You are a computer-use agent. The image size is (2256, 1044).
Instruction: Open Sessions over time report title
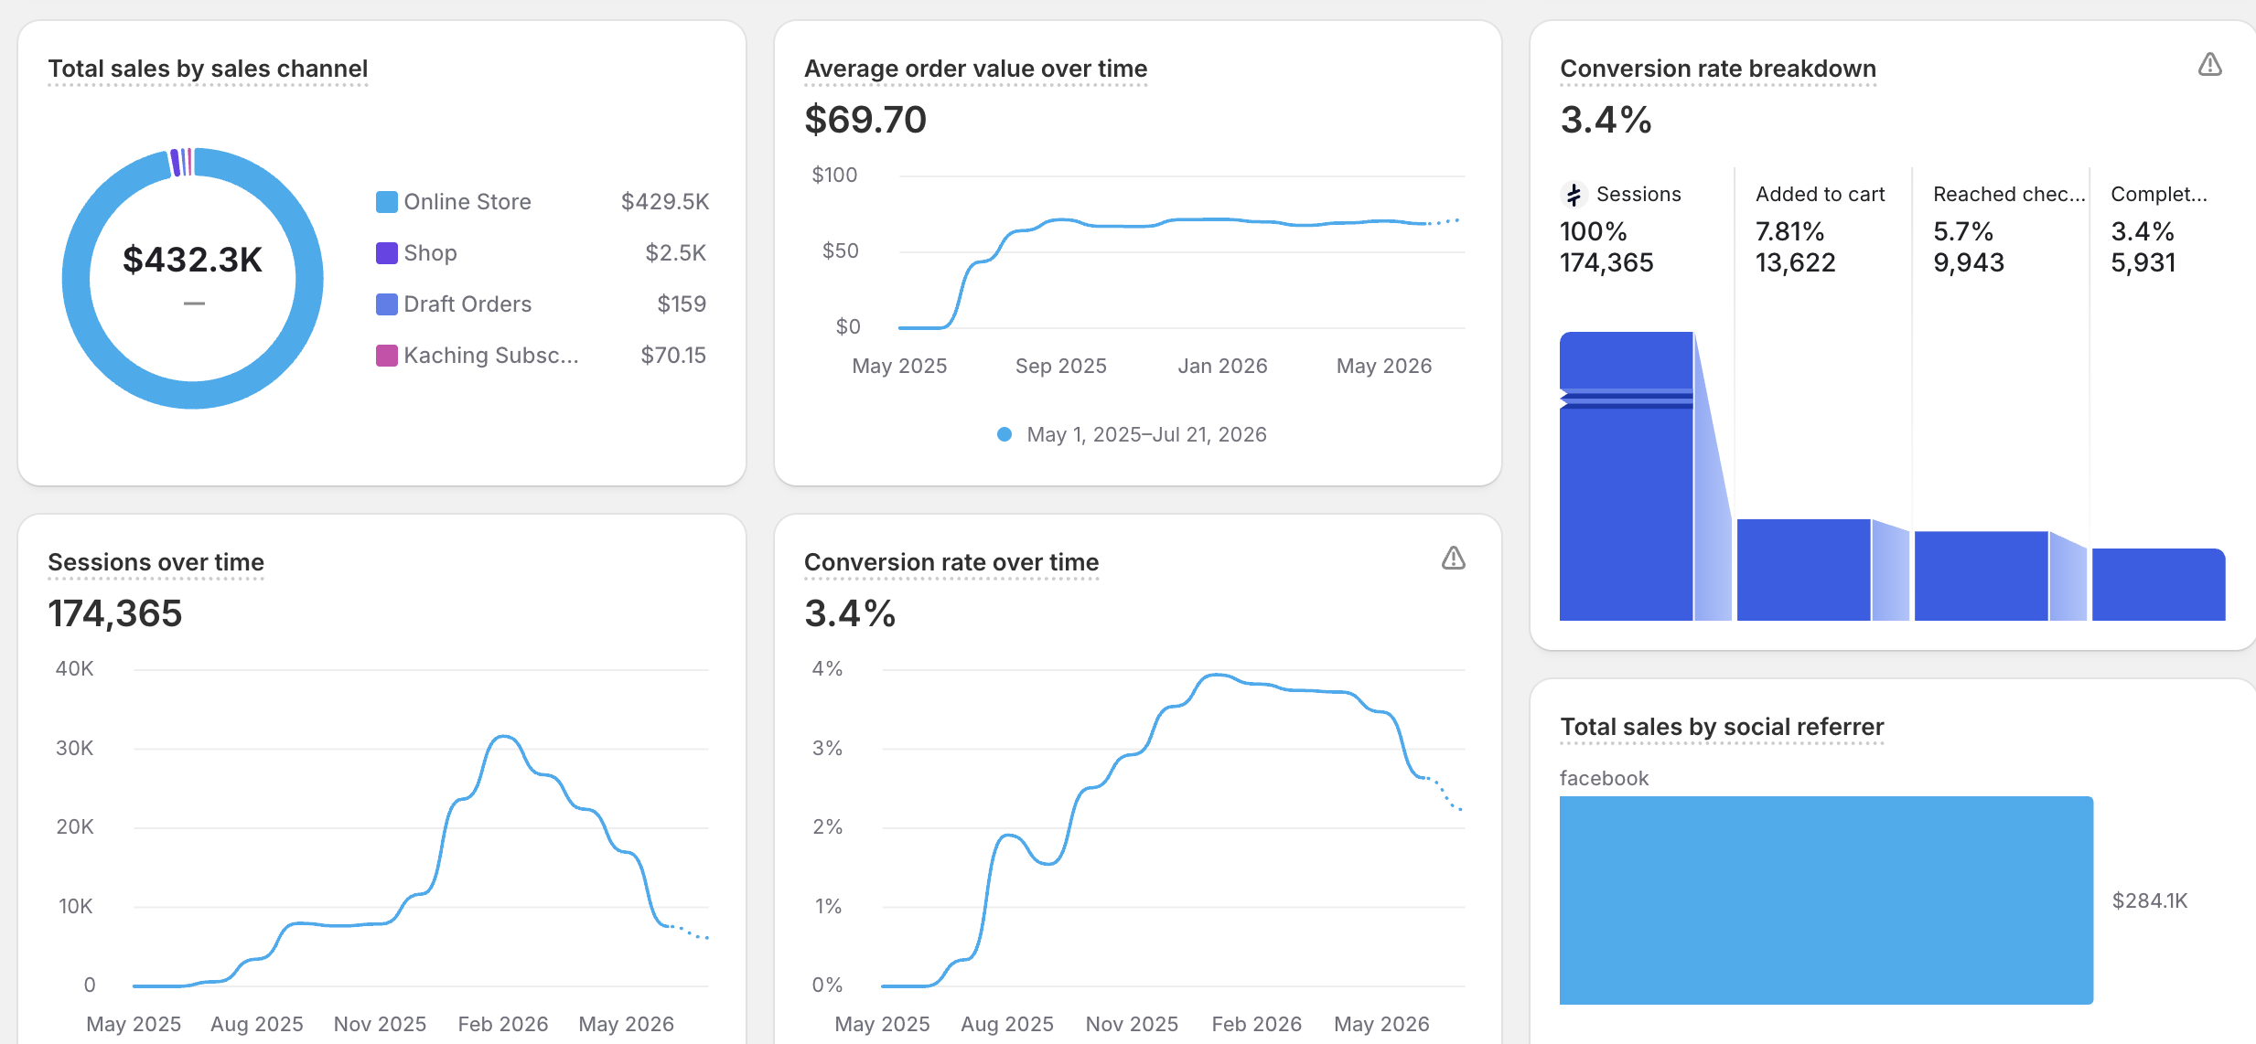click(x=156, y=562)
